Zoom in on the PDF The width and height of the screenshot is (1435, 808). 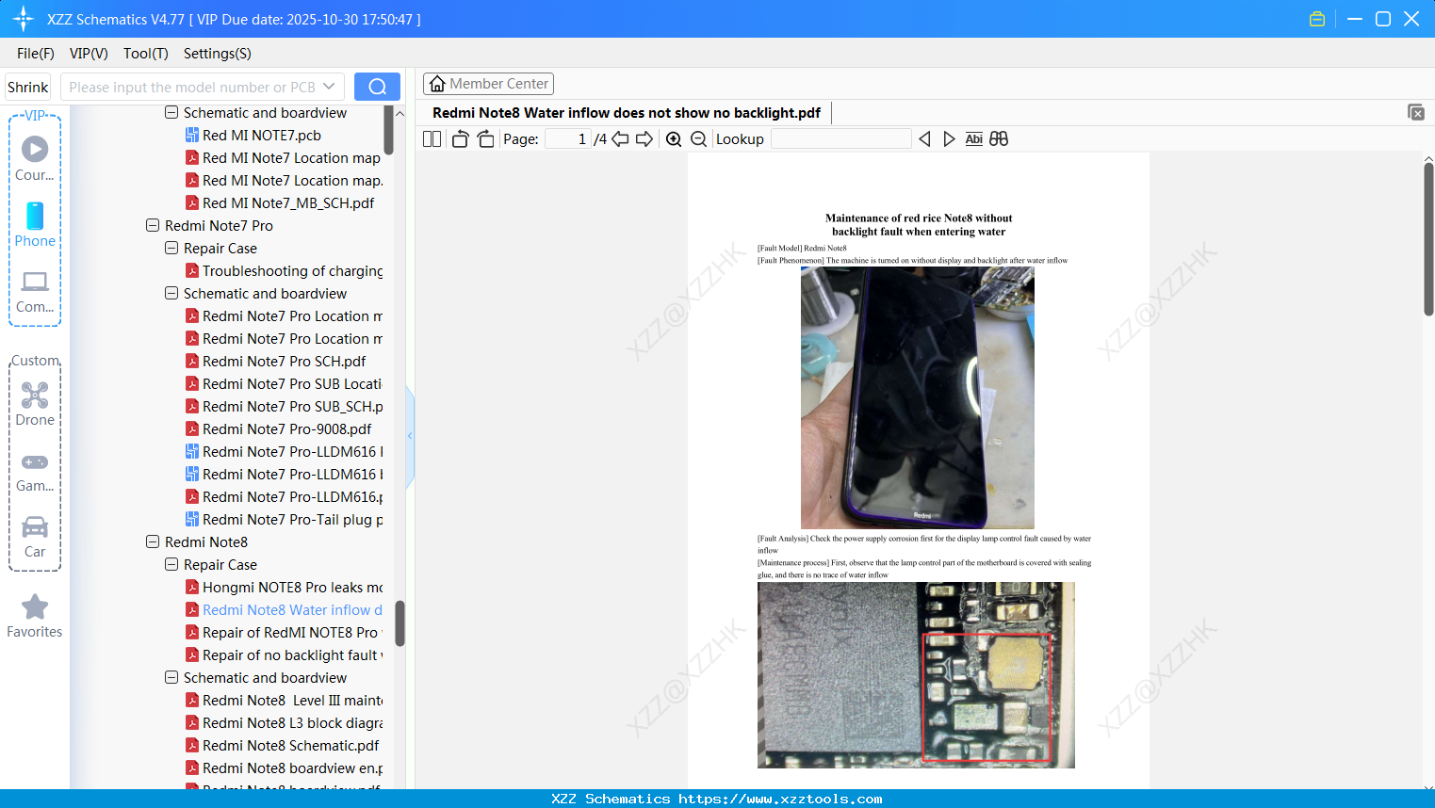[x=674, y=138]
